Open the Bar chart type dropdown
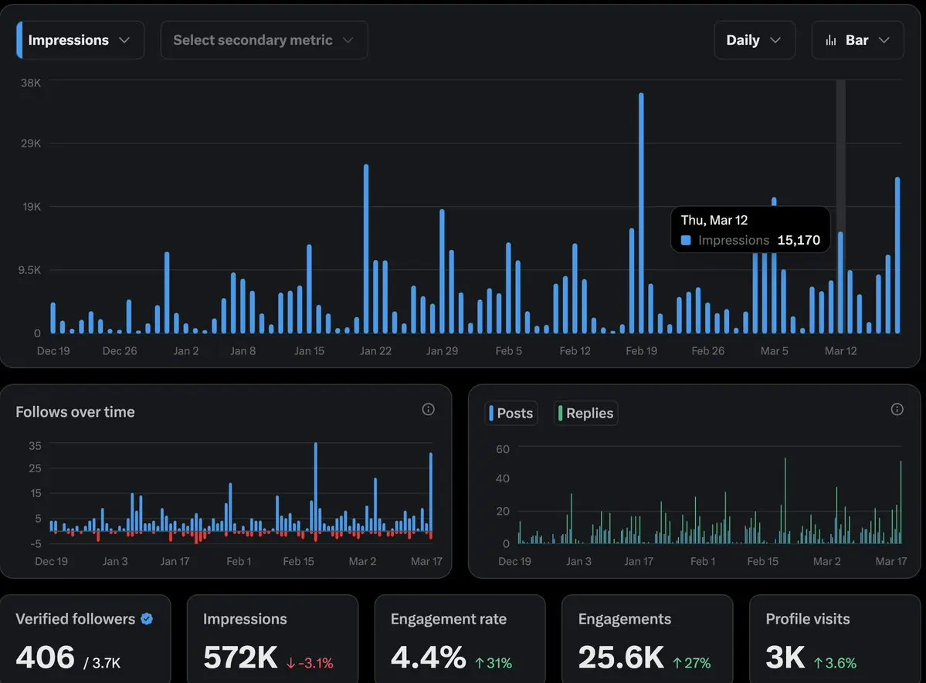This screenshot has width=926, height=683. [x=857, y=40]
